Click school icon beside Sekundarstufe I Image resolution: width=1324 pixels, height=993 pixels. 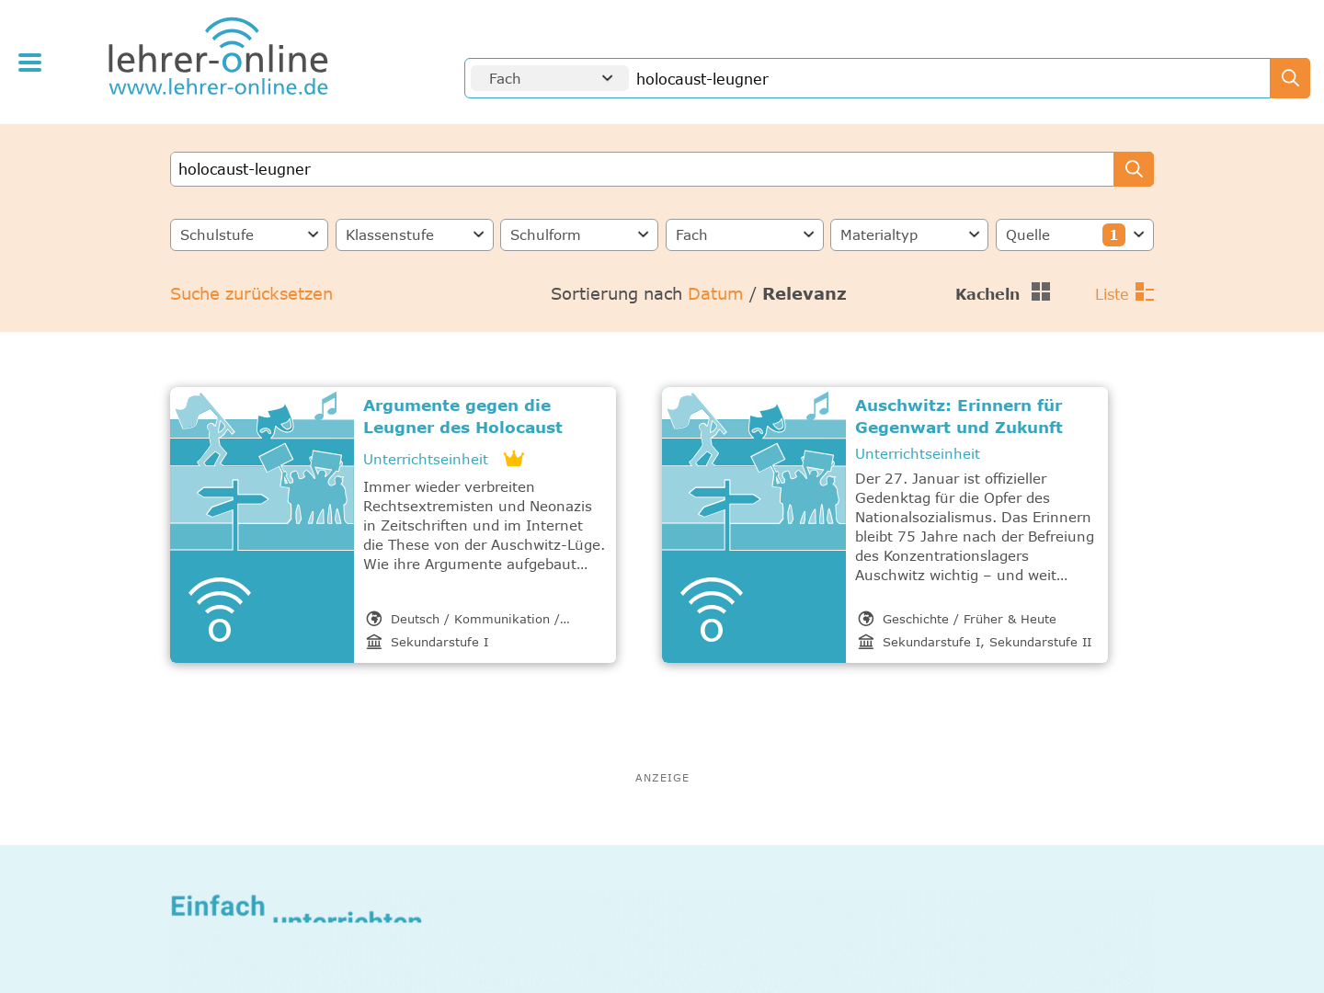374,642
